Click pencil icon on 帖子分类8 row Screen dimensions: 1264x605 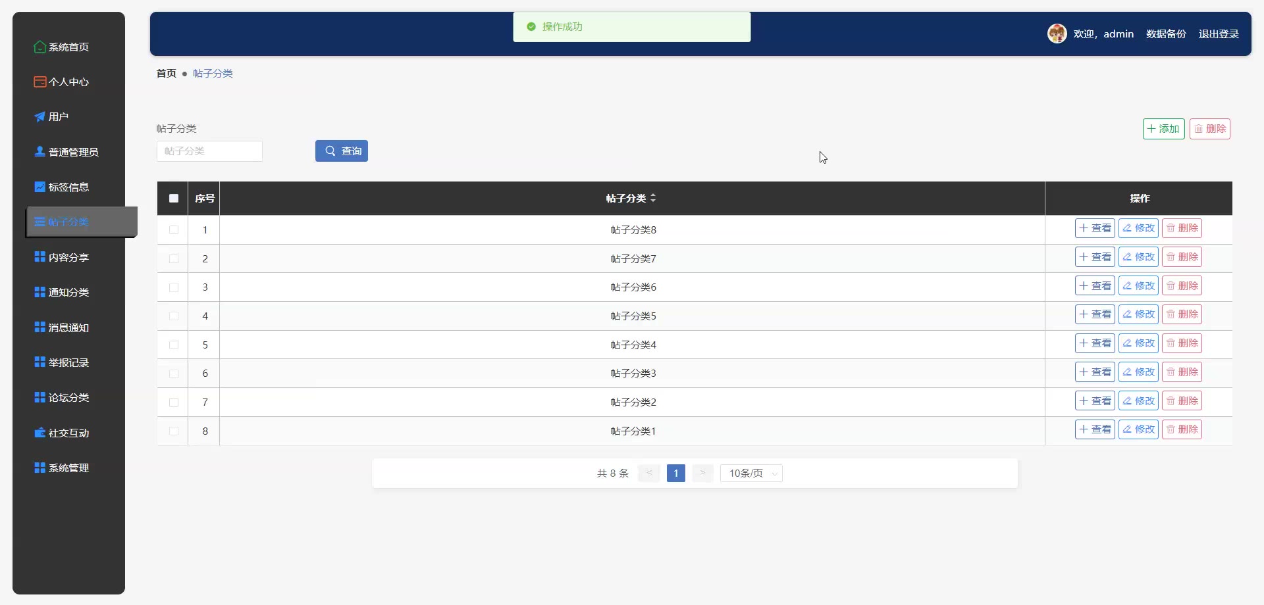coord(1127,228)
